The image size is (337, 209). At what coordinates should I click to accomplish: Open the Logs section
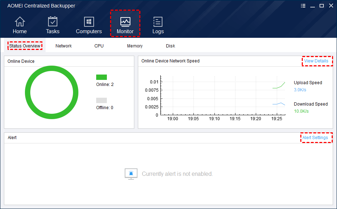pos(158,25)
